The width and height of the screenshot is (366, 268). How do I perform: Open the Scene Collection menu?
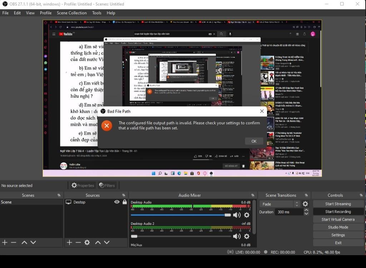(x=71, y=13)
